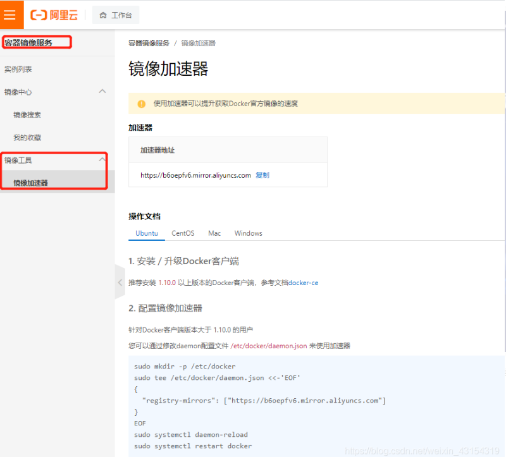Click the 操作文档 section heading

coord(144,216)
